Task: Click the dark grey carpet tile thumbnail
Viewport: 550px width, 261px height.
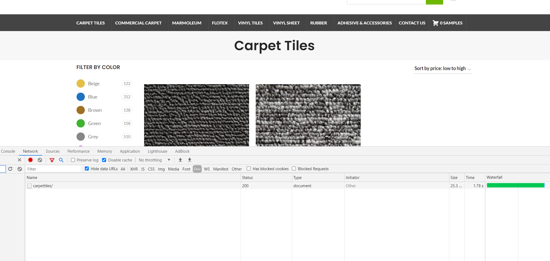Action: point(196,115)
